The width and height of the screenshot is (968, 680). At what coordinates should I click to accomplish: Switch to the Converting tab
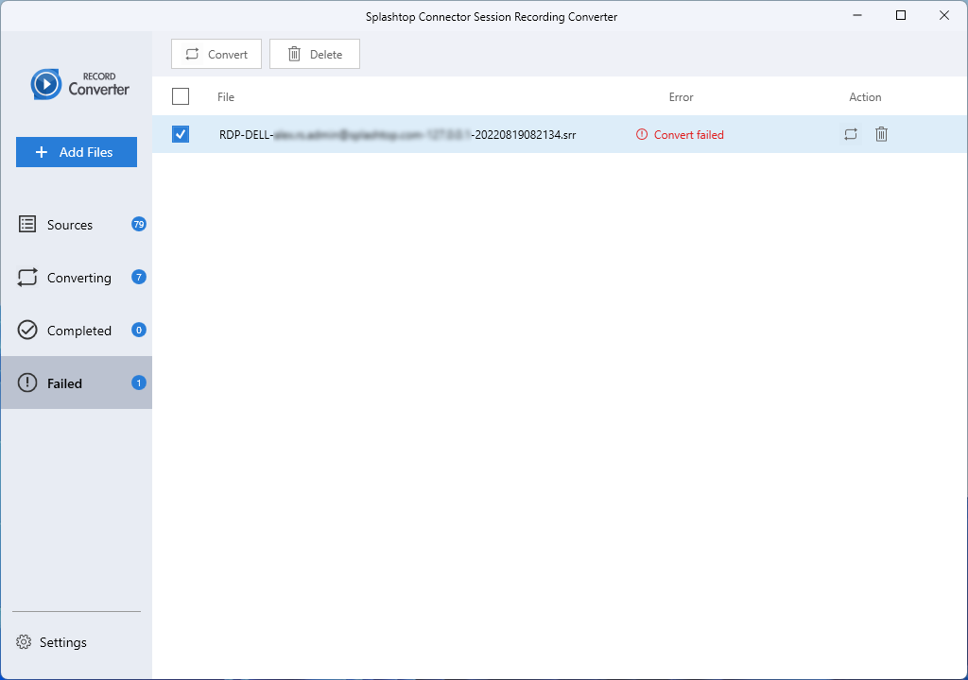click(x=77, y=278)
